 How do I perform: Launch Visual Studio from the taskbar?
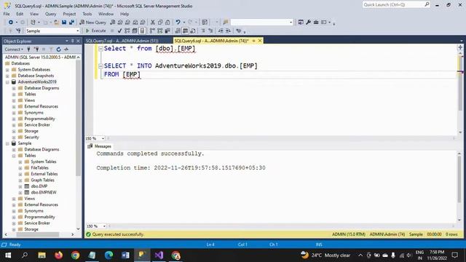click(159, 255)
